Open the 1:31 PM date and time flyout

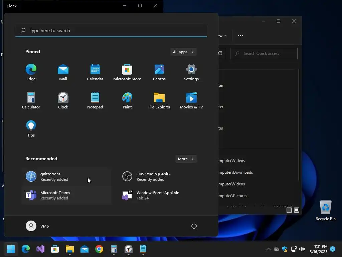click(318, 249)
